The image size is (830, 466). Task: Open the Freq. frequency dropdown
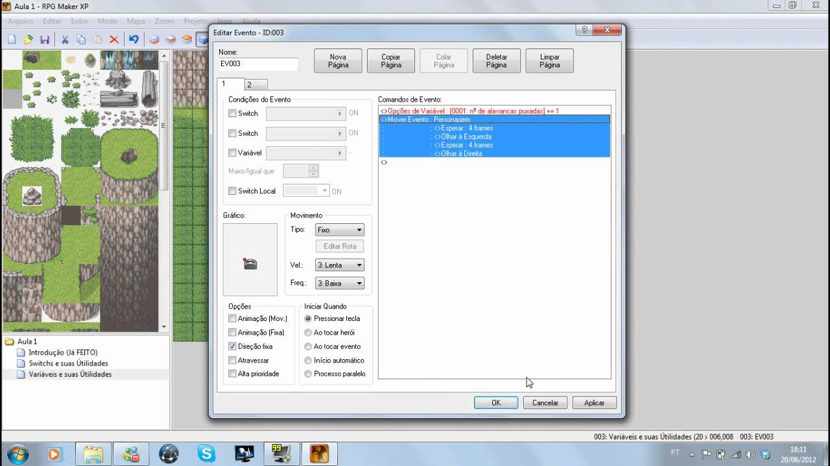(x=340, y=283)
